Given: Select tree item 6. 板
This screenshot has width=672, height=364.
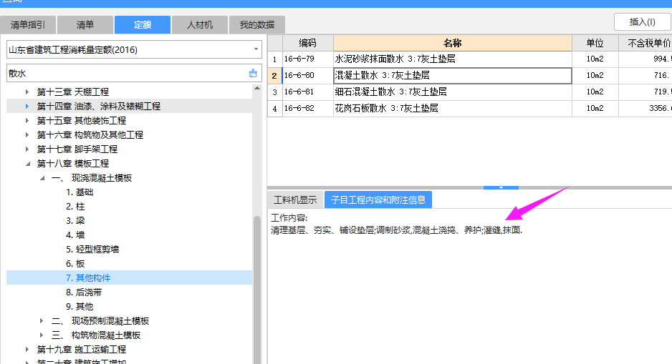Looking at the screenshot, I should click(75, 263).
